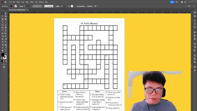Image resolution: width=197 pixels, height=111 pixels.
Task: Open the workspace switcher
Action: (x=186, y=2)
